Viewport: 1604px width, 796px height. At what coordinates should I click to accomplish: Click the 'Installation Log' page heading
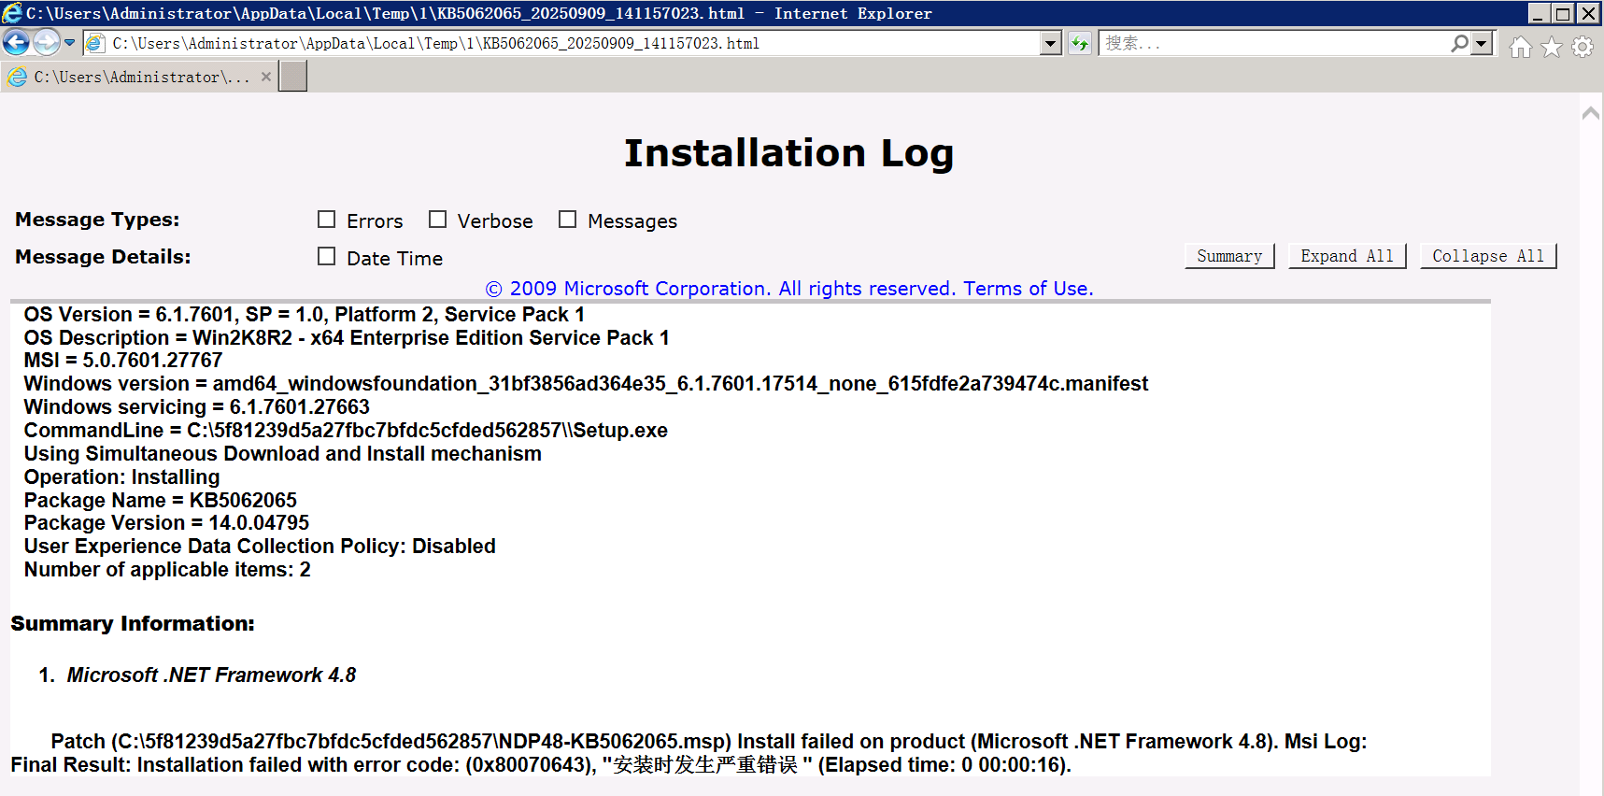pos(789,153)
